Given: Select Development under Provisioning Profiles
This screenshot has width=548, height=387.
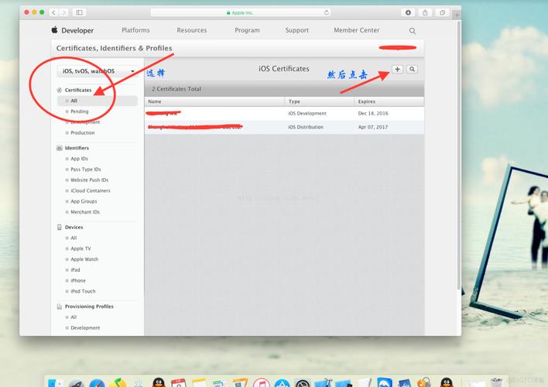Looking at the screenshot, I should pyautogui.click(x=85, y=328).
